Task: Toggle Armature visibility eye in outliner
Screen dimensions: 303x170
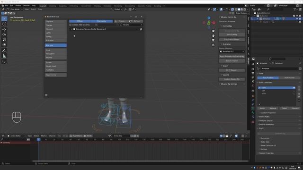Action: [x=297, y=19]
